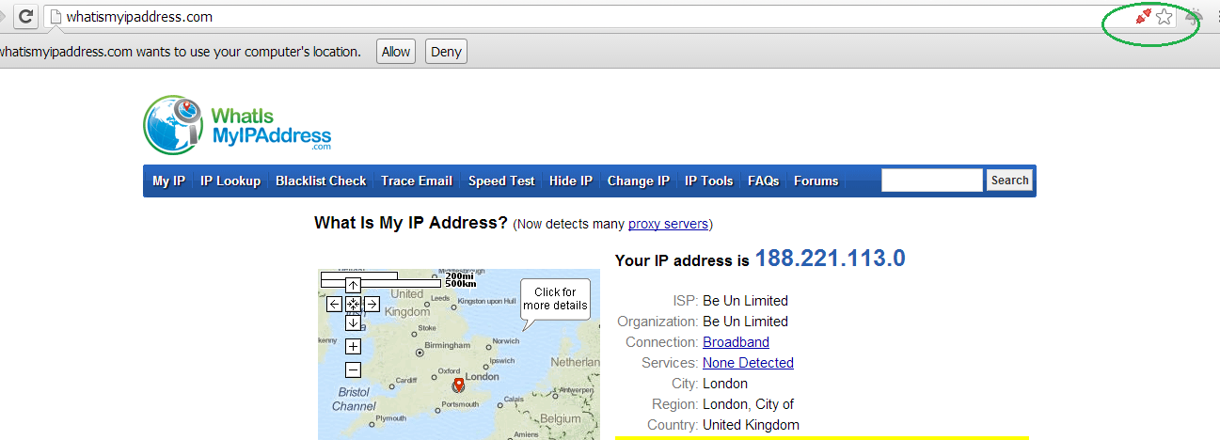Image resolution: width=1220 pixels, height=440 pixels.
Task: Click the ISP value 'Be Un Limited'
Action: (745, 301)
